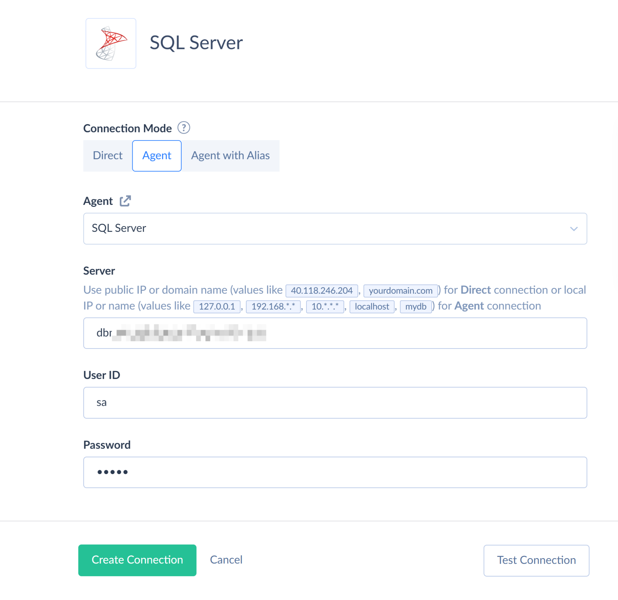Click the 127.0.0.1 example value chip
The width and height of the screenshot is (618, 600).
click(x=217, y=306)
